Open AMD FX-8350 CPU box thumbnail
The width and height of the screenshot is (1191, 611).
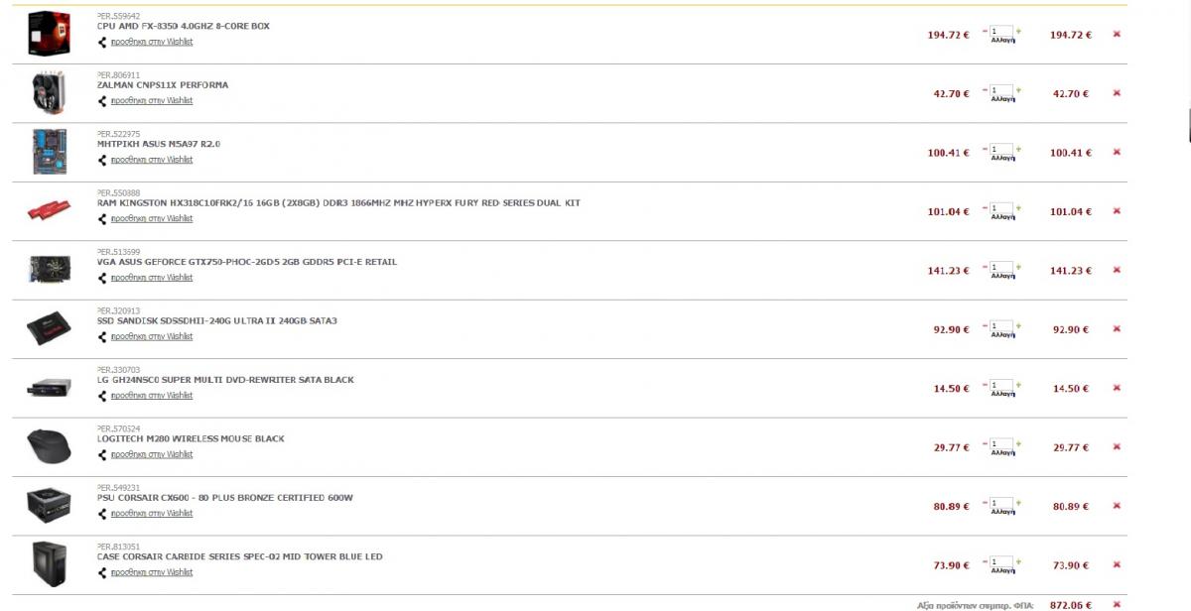pos(49,34)
